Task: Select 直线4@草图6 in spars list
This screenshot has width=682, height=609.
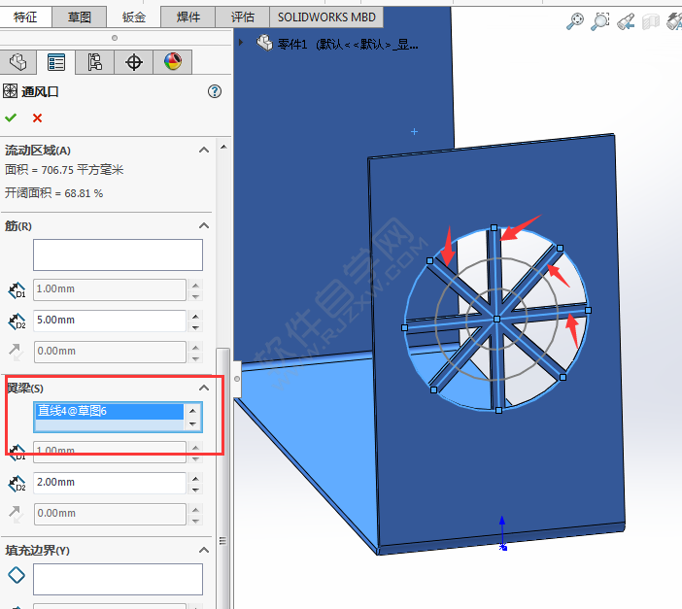Action: point(110,411)
